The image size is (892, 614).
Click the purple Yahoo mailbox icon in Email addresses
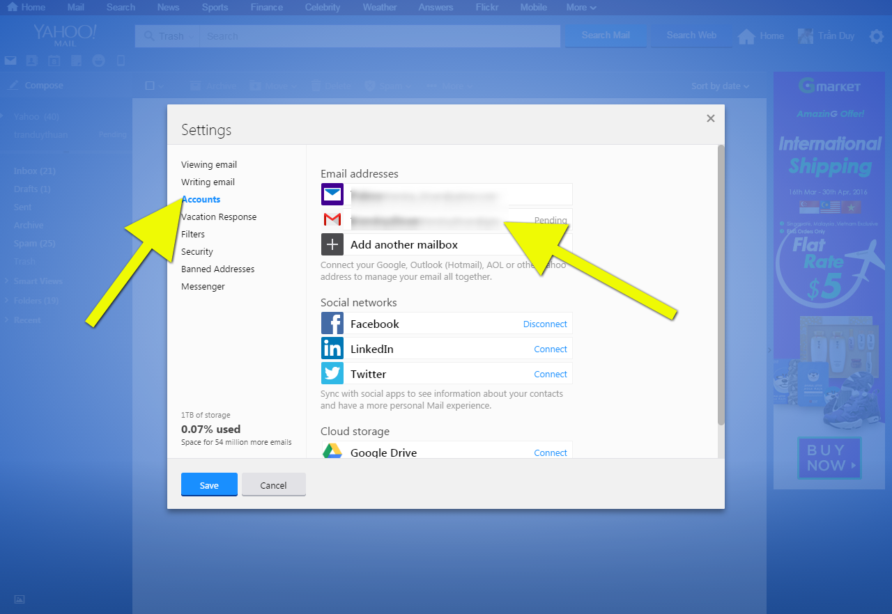(x=332, y=194)
